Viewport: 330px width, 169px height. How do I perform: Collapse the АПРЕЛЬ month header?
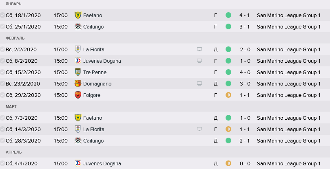point(13,152)
